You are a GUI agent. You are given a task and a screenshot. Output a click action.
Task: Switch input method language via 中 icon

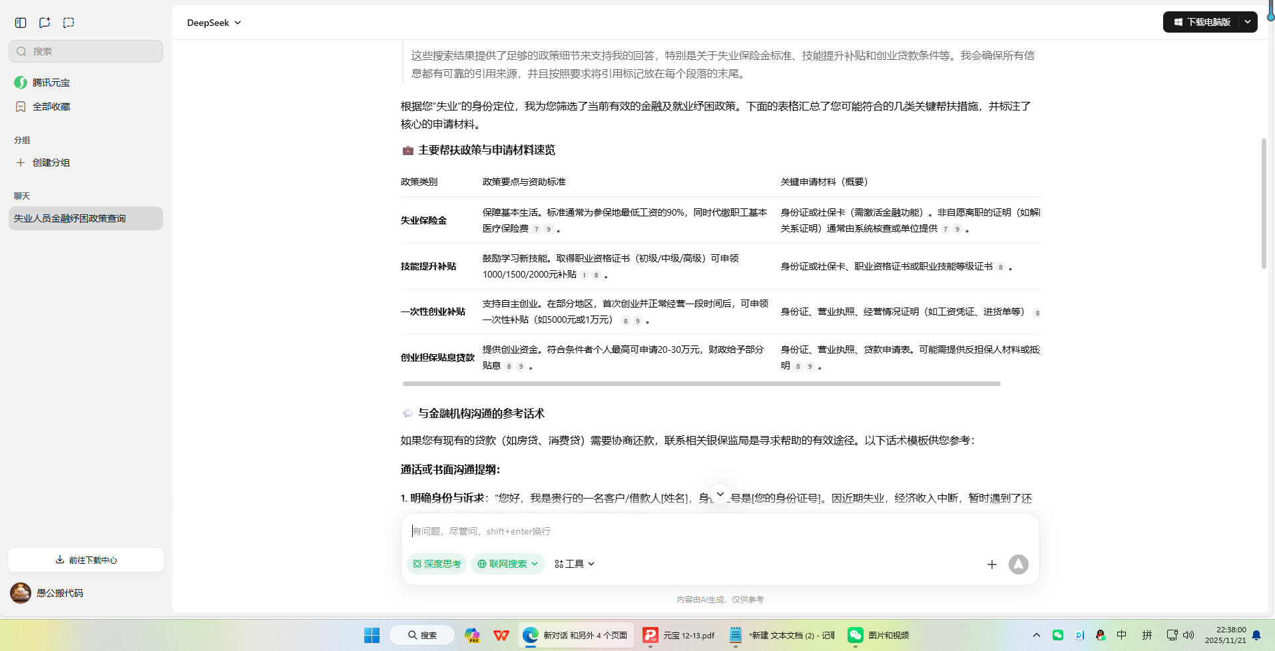(1122, 634)
